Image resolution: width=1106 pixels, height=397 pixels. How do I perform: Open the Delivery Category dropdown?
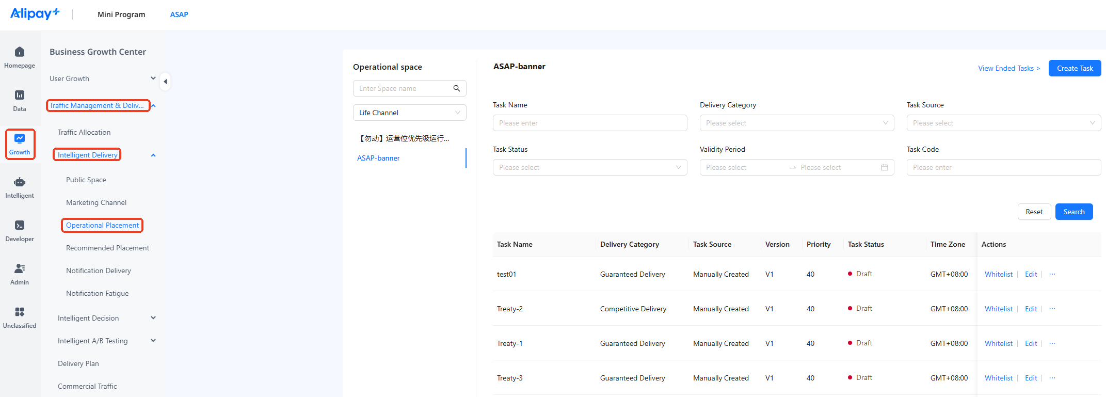coord(797,123)
